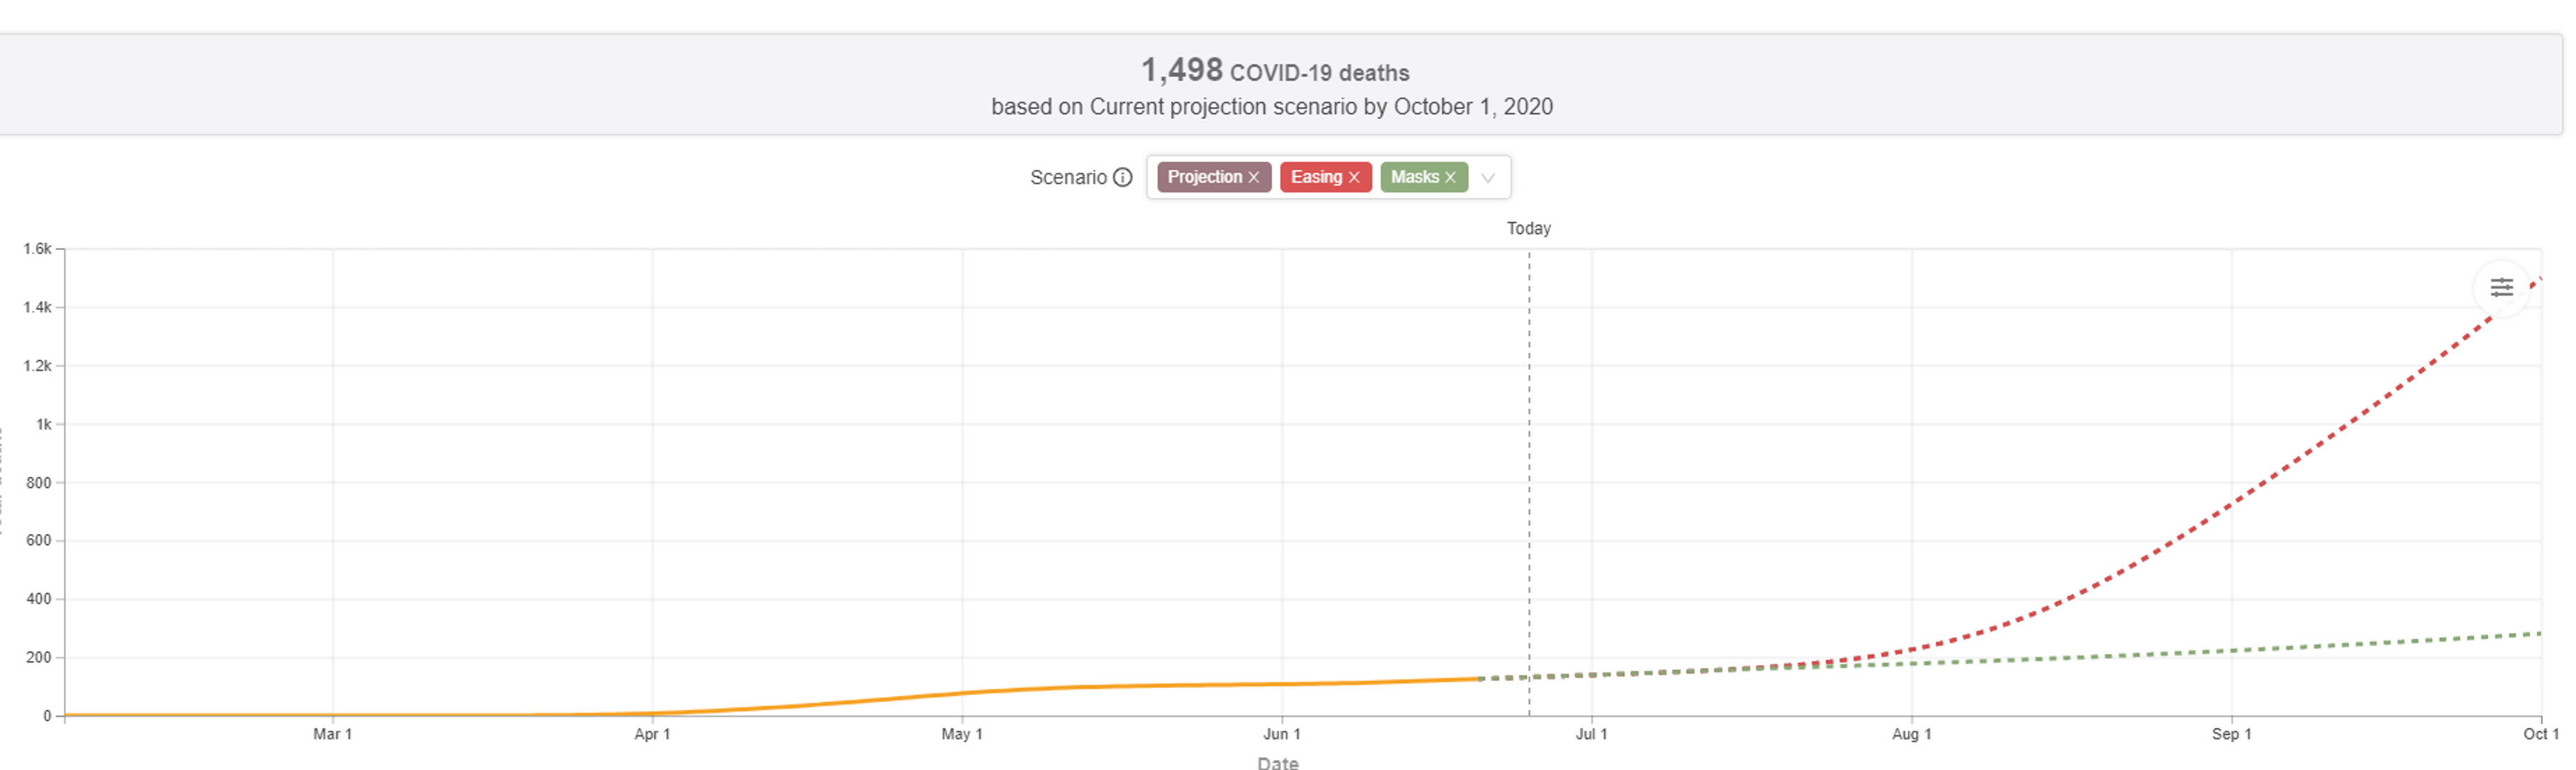Click the Jul 1 date axis label
Screen dimensions: 2576x770
[1591, 734]
